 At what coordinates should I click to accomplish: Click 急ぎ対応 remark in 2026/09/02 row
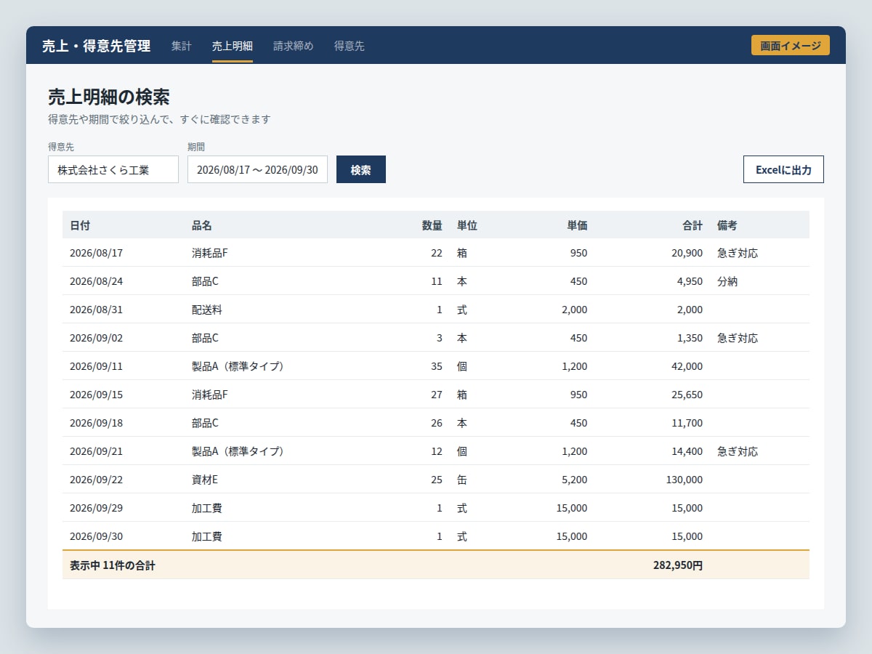(738, 338)
